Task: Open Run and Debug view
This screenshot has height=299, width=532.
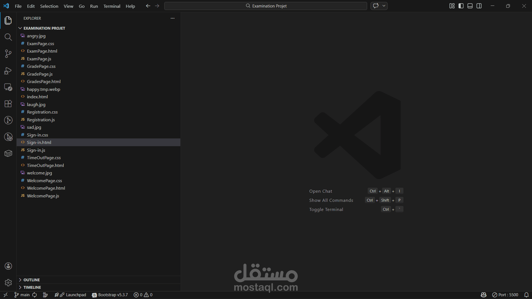Action: coord(8,71)
